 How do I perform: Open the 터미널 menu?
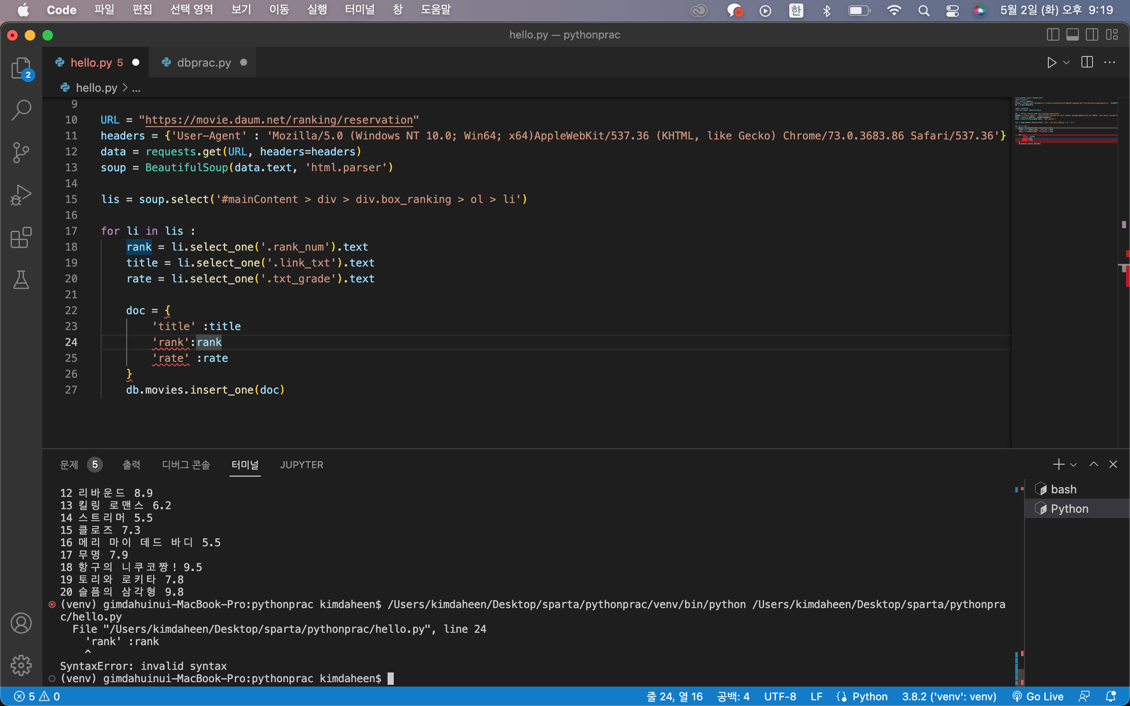pyautogui.click(x=360, y=10)
